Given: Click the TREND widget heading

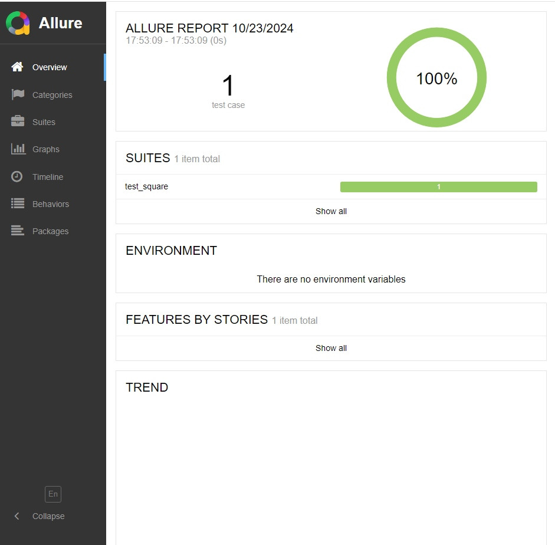Looking at the screenshot, I should 147,387.
